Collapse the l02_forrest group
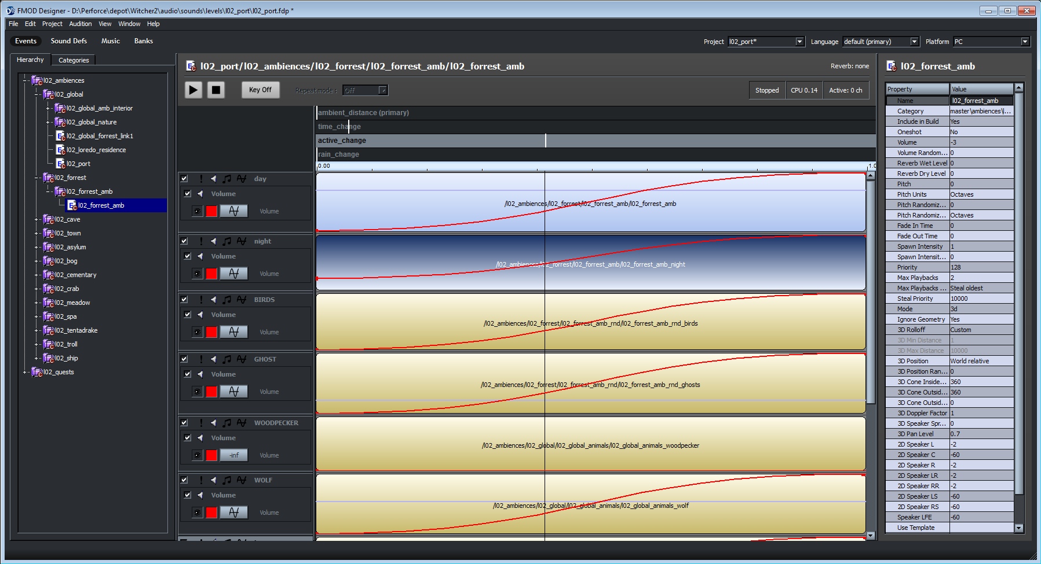This screenshot has height=564, width=1041. click(x=36, y=178)
